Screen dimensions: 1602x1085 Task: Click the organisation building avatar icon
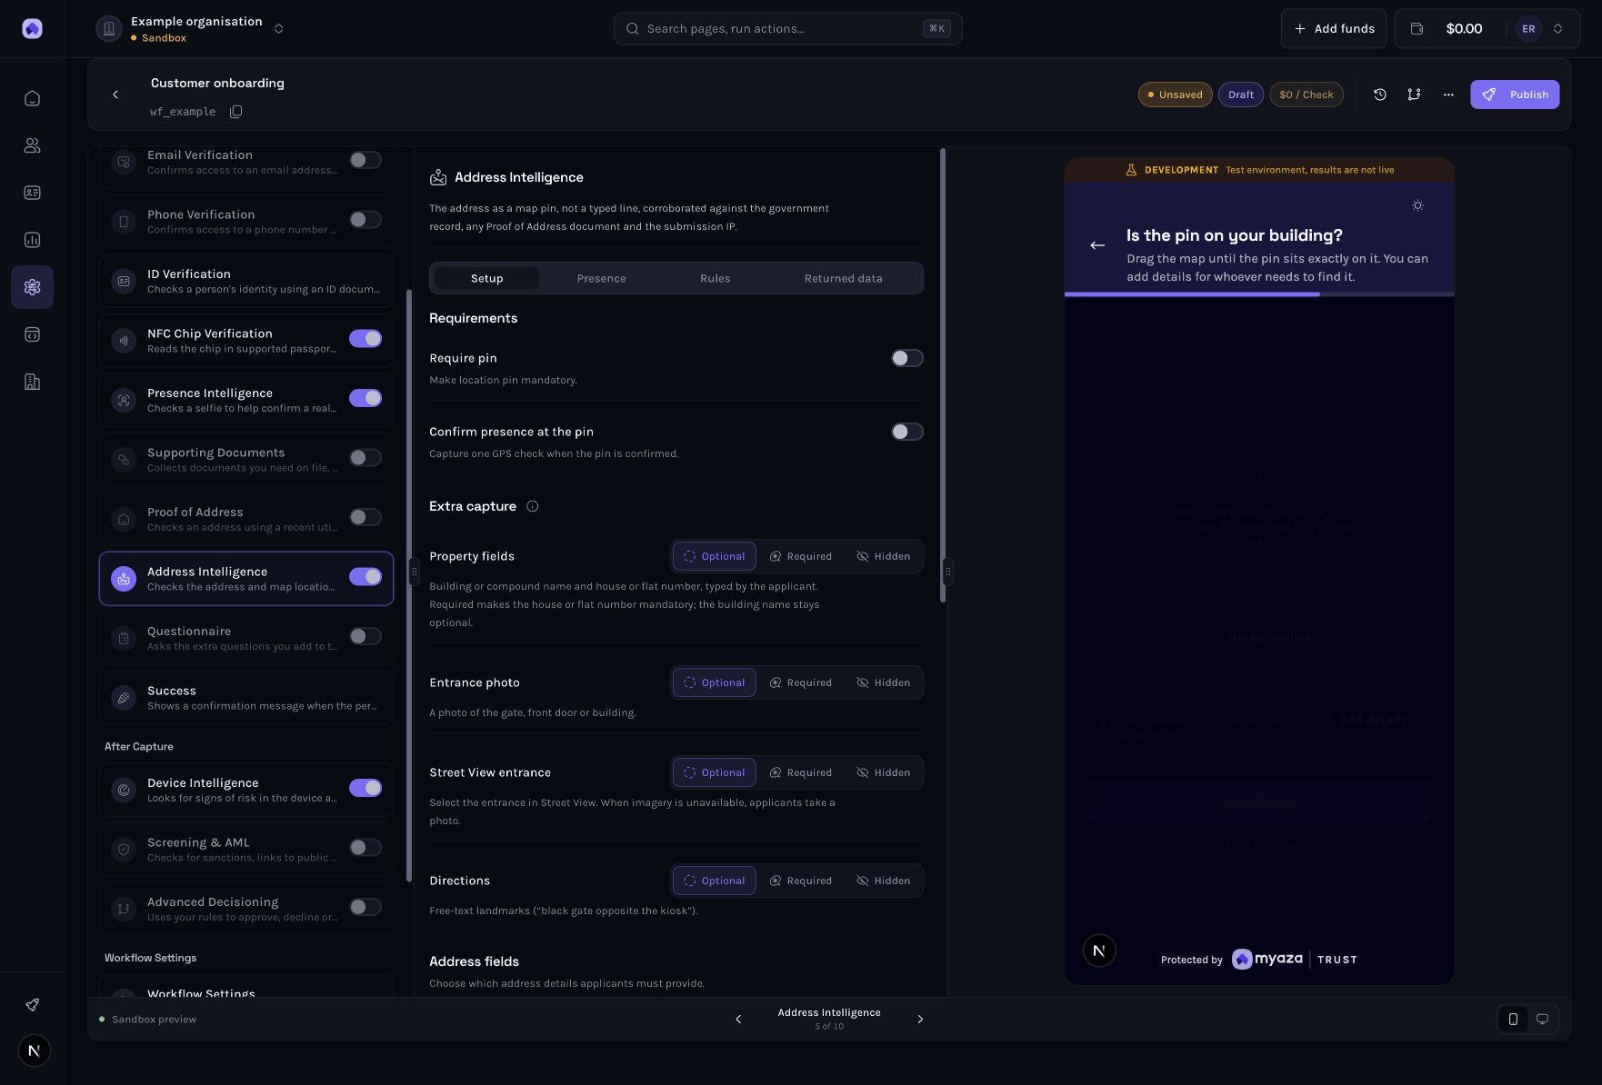coord(109,29)
